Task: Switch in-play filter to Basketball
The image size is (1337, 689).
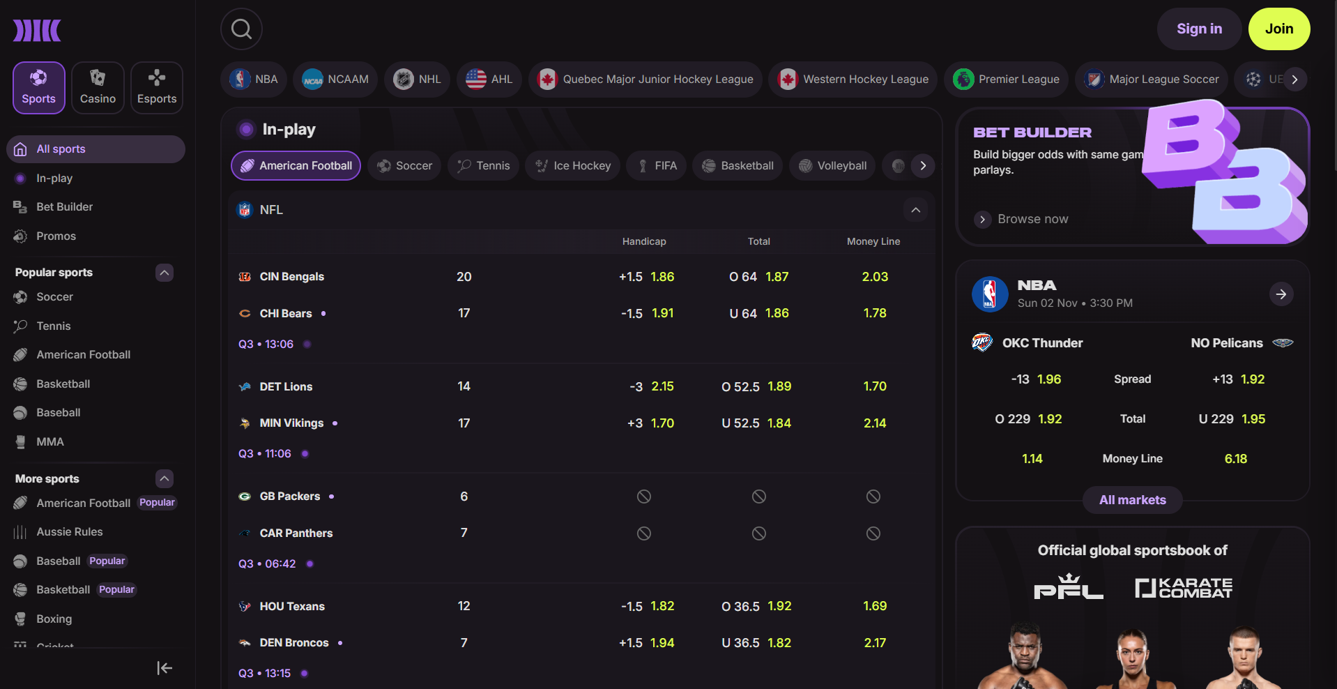Action: [x=738, y=166]
